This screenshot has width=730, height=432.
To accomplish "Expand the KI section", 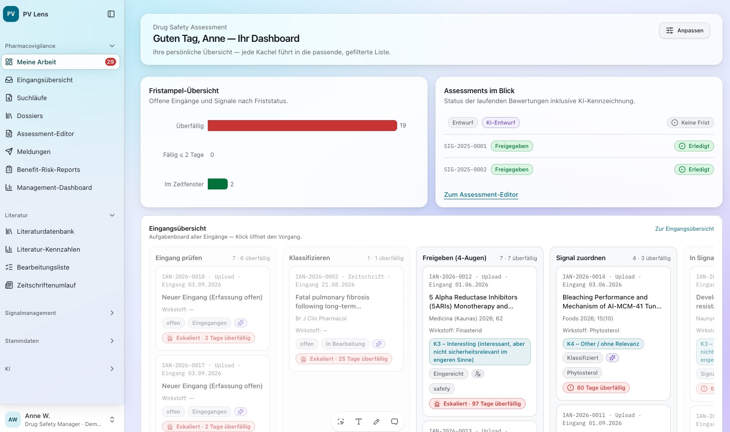I will click(60, 369).
